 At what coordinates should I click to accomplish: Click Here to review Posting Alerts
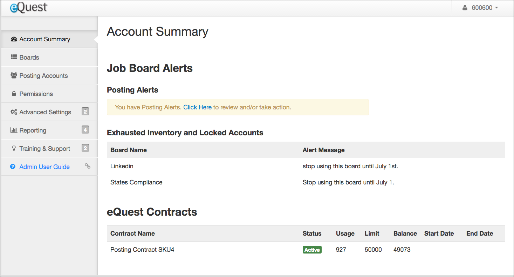[x=197, y=107]
